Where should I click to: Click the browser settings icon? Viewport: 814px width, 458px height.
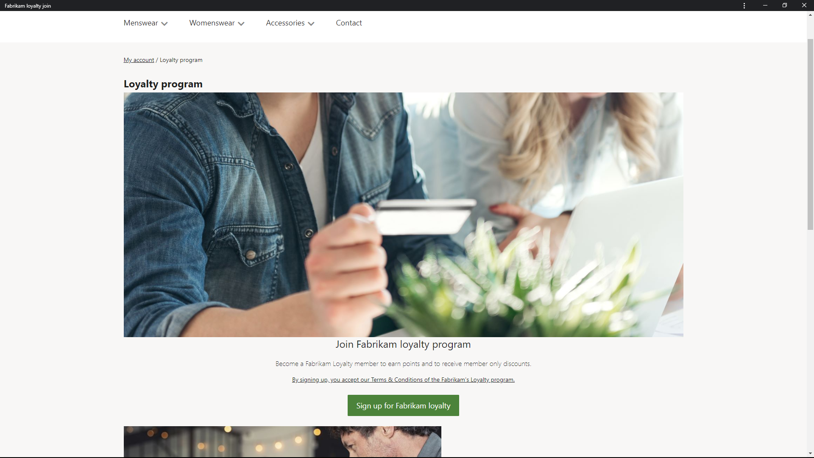[744, 6]
